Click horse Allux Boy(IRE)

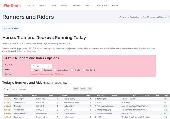[19, 103]
